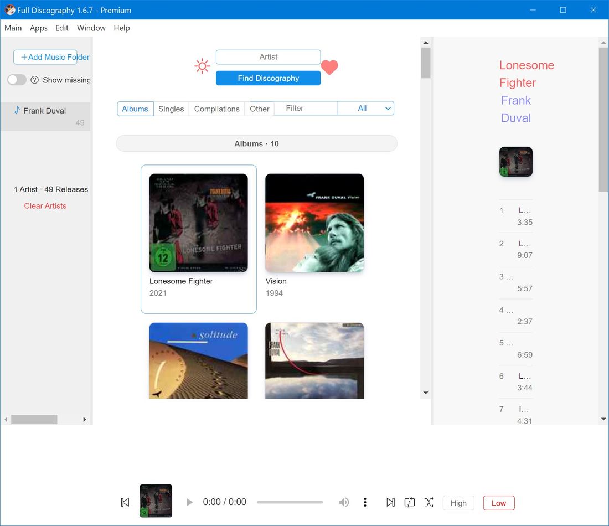
Task: Switch to the Singles tab
Action: coord(171,109)
